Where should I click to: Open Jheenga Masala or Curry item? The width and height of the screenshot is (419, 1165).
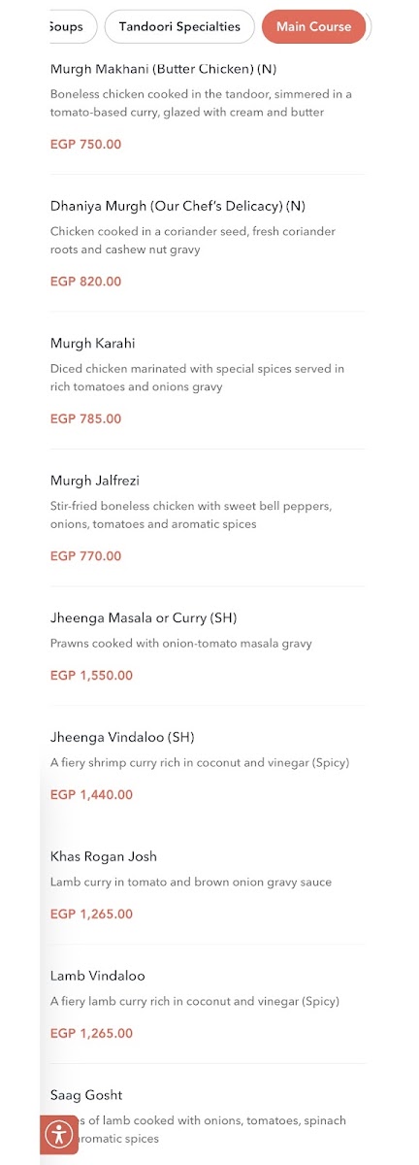tap(144, 618)
